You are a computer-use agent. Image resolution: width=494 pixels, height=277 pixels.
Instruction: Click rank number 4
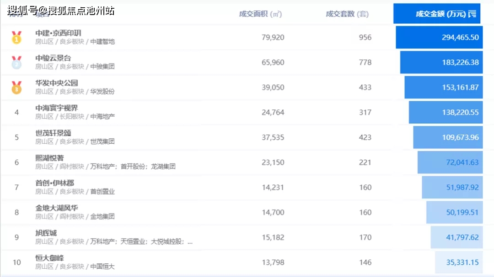17,112
